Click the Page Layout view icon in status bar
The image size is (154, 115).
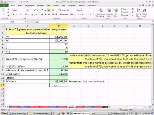124,110
